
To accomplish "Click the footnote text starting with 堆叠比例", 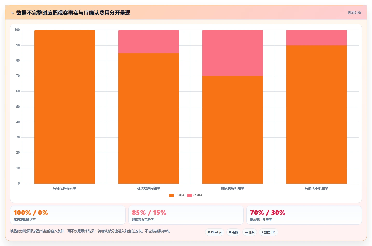I will tap(91, 231).
